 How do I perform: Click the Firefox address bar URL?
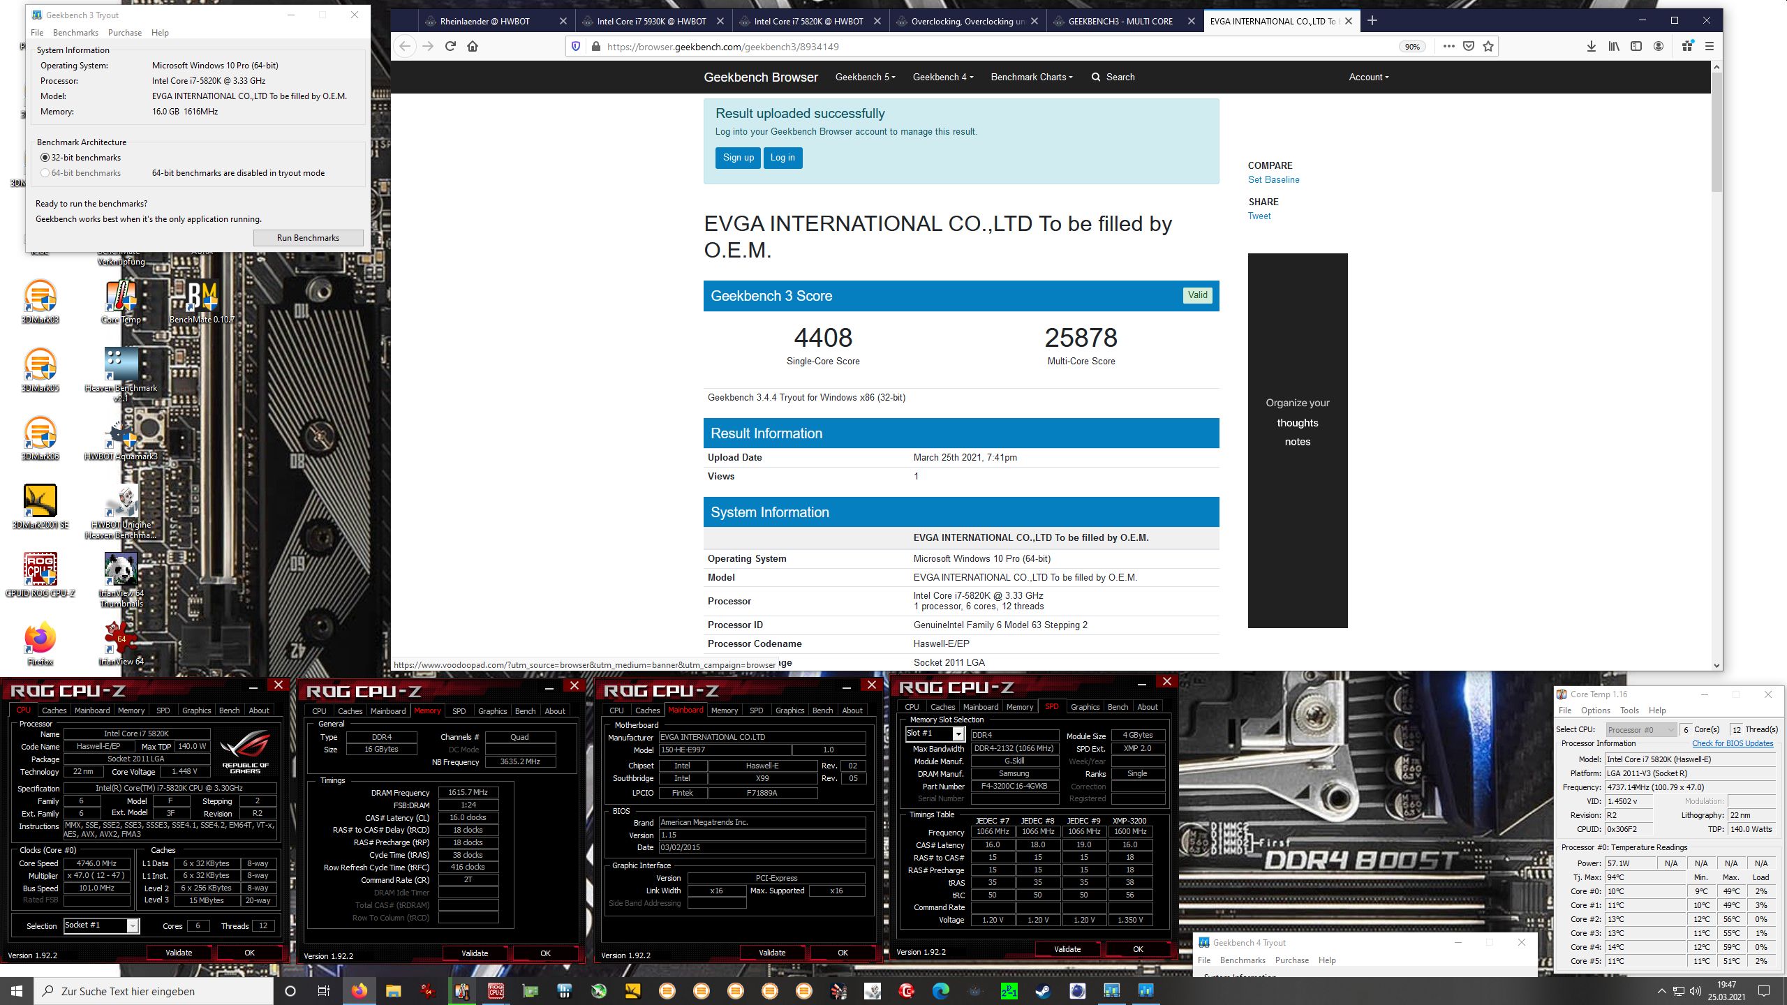(723, 47)
